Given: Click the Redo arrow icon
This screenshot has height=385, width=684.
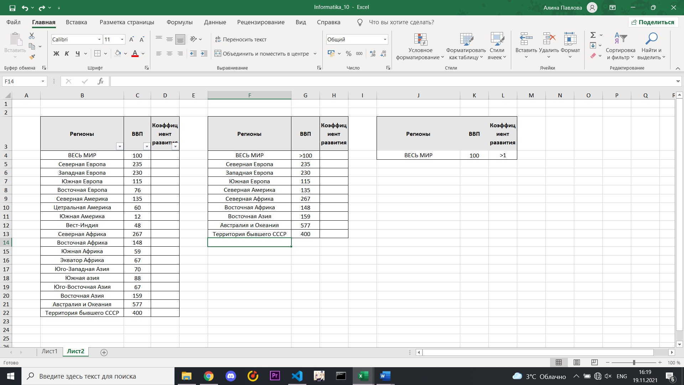Looking at the screenshot, I should tap(42, 7).
